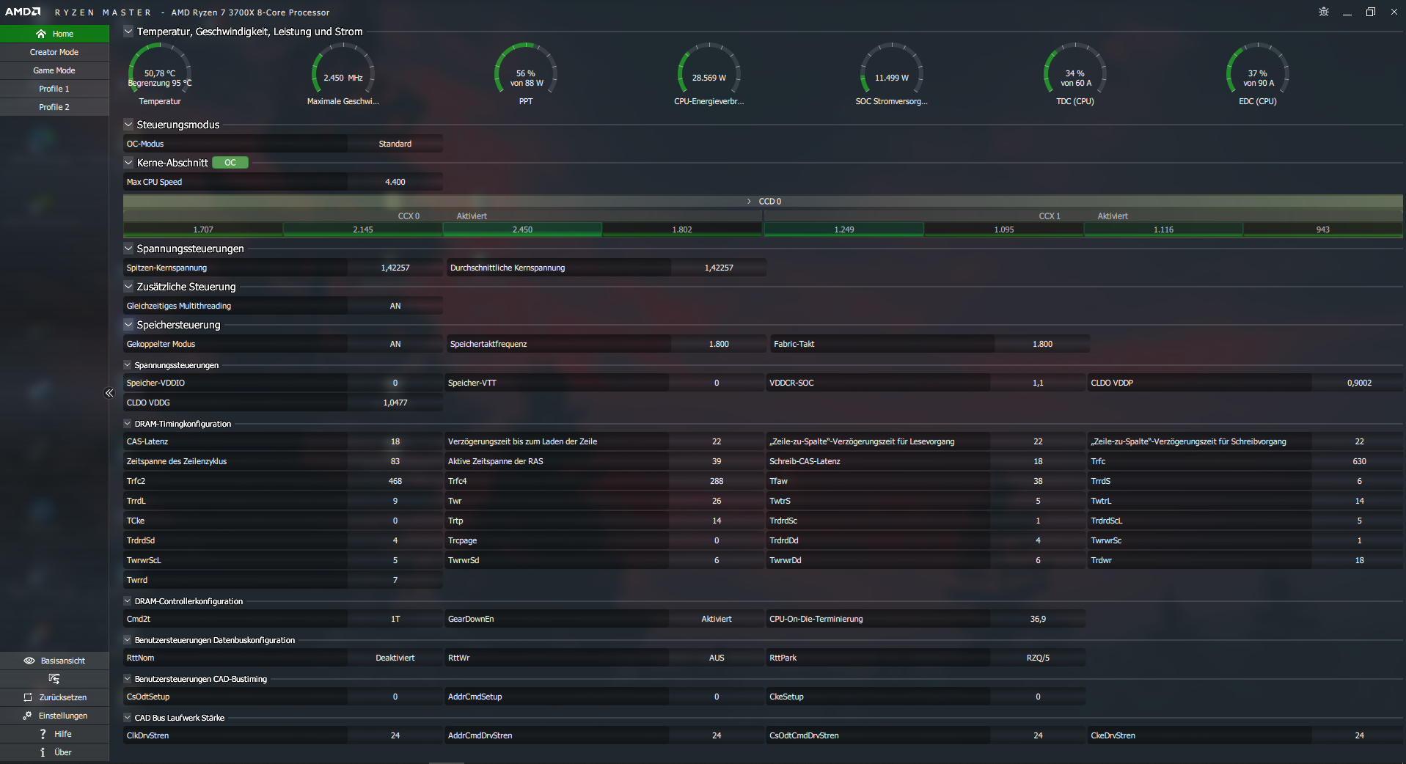Screen dimensions: 1406x764
Task: Click the profile import/export icon below Basisansicht
Action: [54, 679]
